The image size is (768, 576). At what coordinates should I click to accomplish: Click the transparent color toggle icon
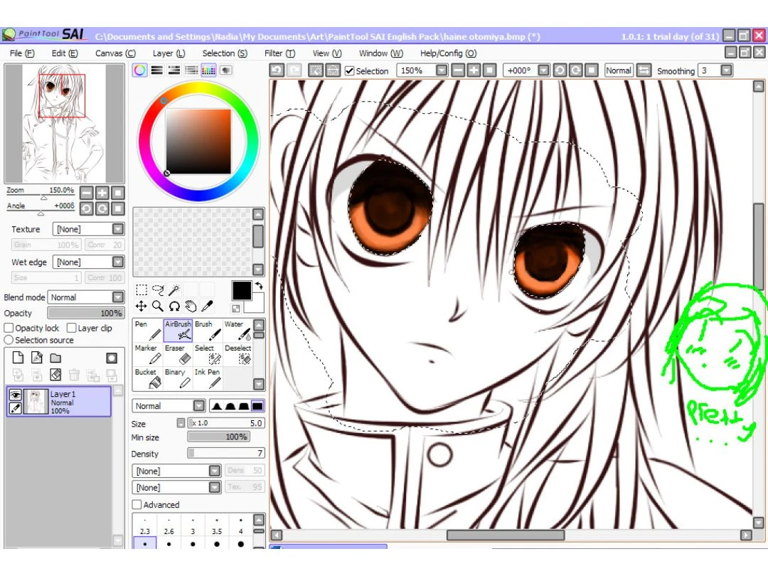[x=236, y=308]
